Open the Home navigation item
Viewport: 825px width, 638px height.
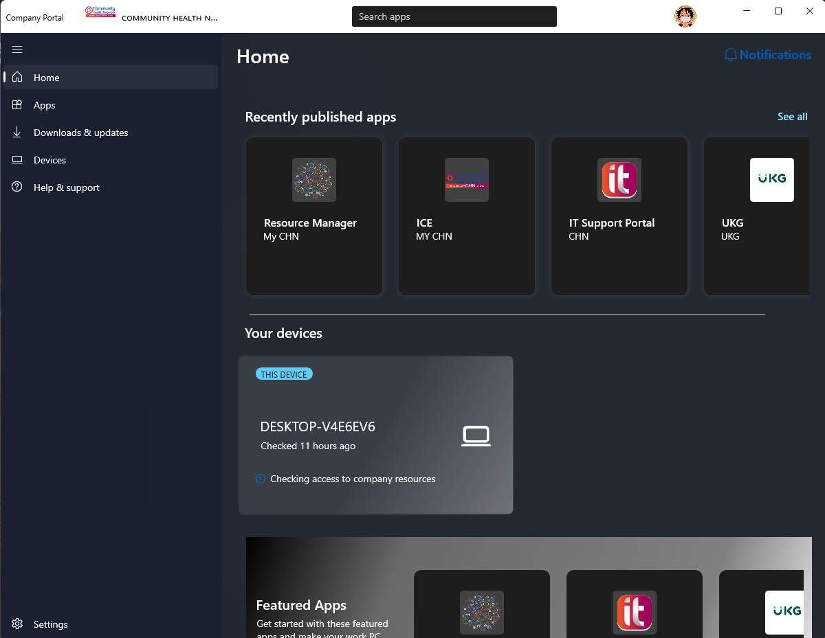coord(111,77)
